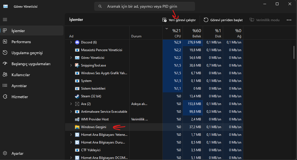Click the Steam (32 bit) icon

(x=77, y=96)
